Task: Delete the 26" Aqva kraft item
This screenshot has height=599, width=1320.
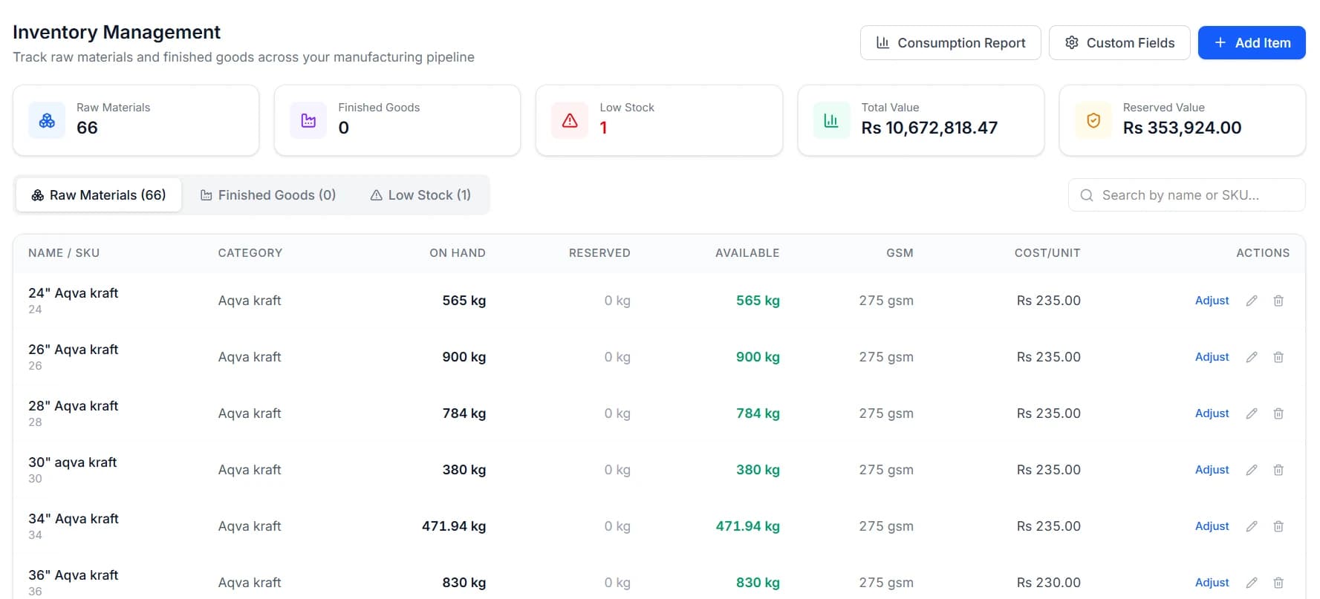Action: tap(1278, 357)
